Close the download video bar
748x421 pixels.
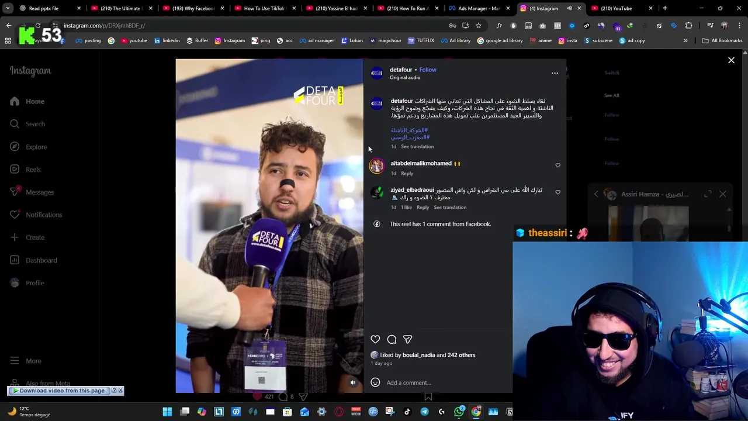click(x=120, y=391)
